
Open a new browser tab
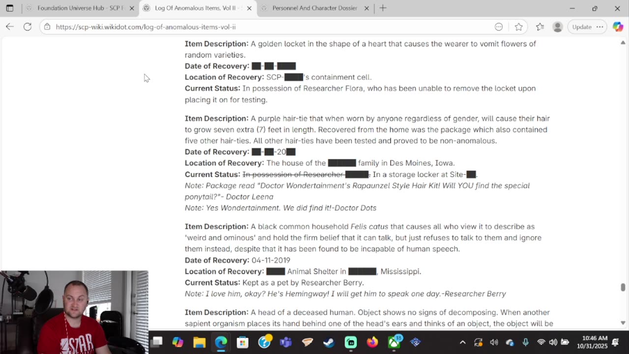[383, 8]
